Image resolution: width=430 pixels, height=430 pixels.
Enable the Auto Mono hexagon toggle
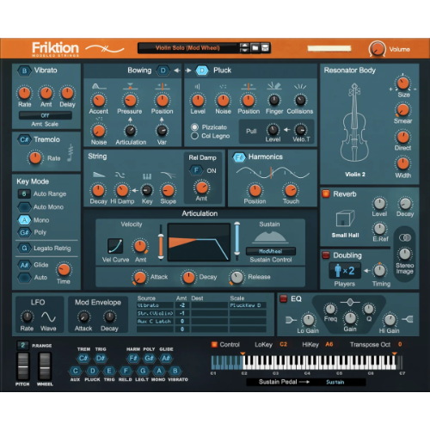coord(24,206)
